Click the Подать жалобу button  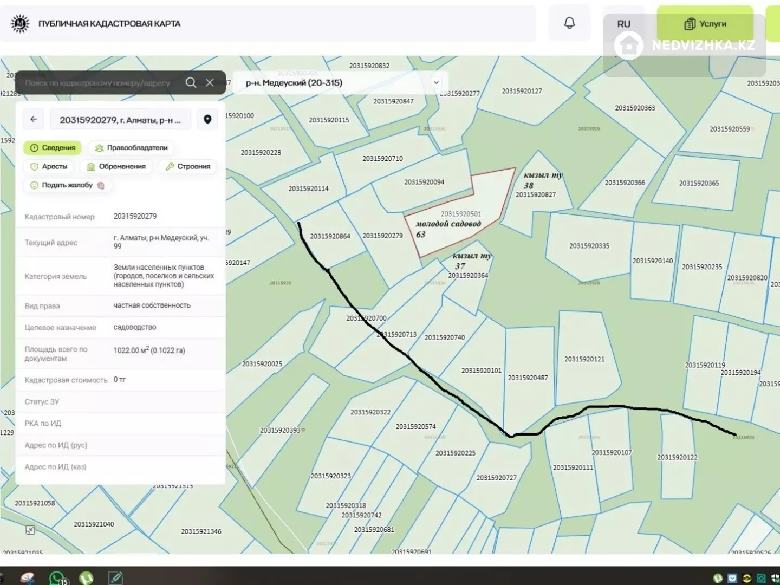tap(67, 185)
